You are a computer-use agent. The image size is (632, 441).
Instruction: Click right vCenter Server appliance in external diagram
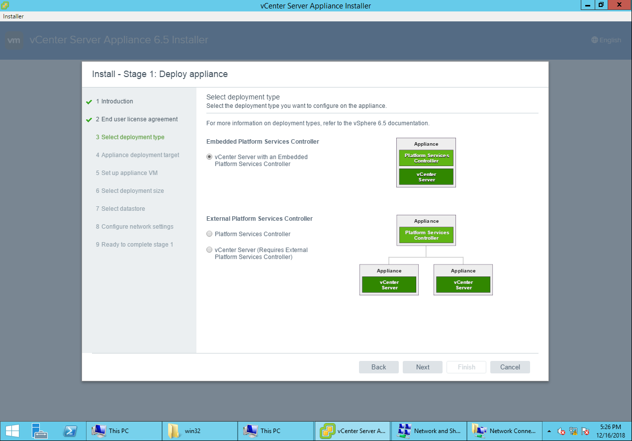[463, 280]
